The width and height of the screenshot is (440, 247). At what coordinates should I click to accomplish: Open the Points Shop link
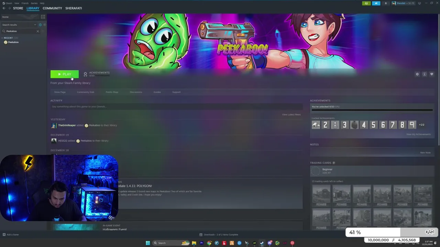click(112, 92)
